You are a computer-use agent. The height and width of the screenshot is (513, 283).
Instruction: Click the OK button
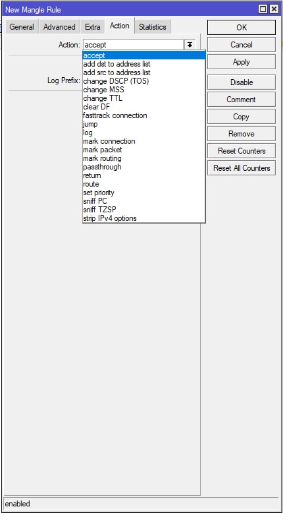(x=242, y=28)
